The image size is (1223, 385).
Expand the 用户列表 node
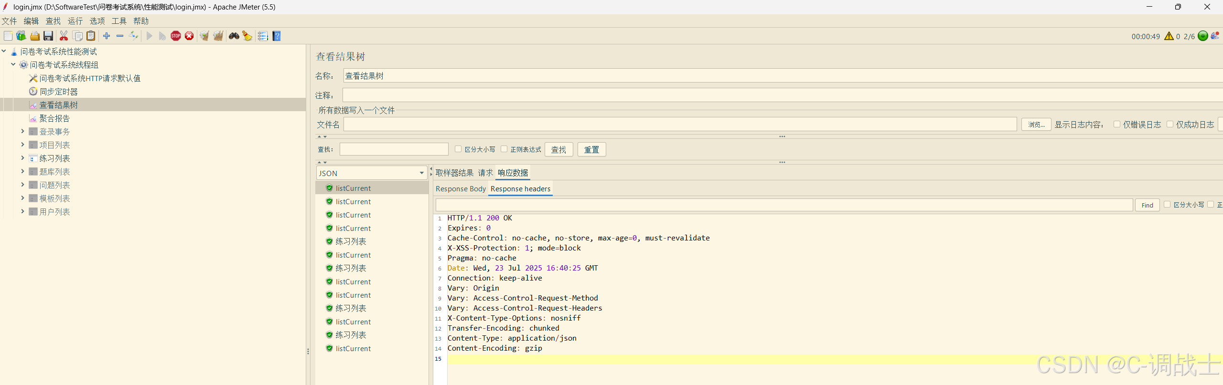22,211
